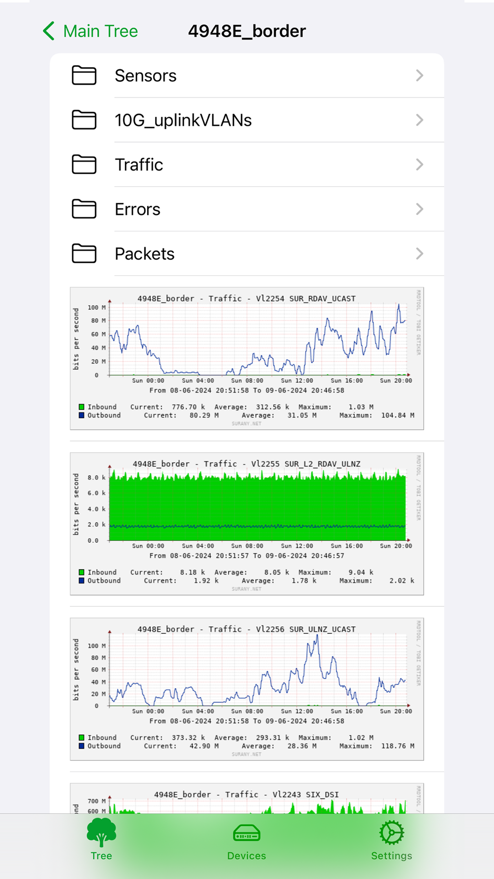Screen dimensions: 494x879
Task: Select the Traffic row label
Action: [x=139, y=165]
